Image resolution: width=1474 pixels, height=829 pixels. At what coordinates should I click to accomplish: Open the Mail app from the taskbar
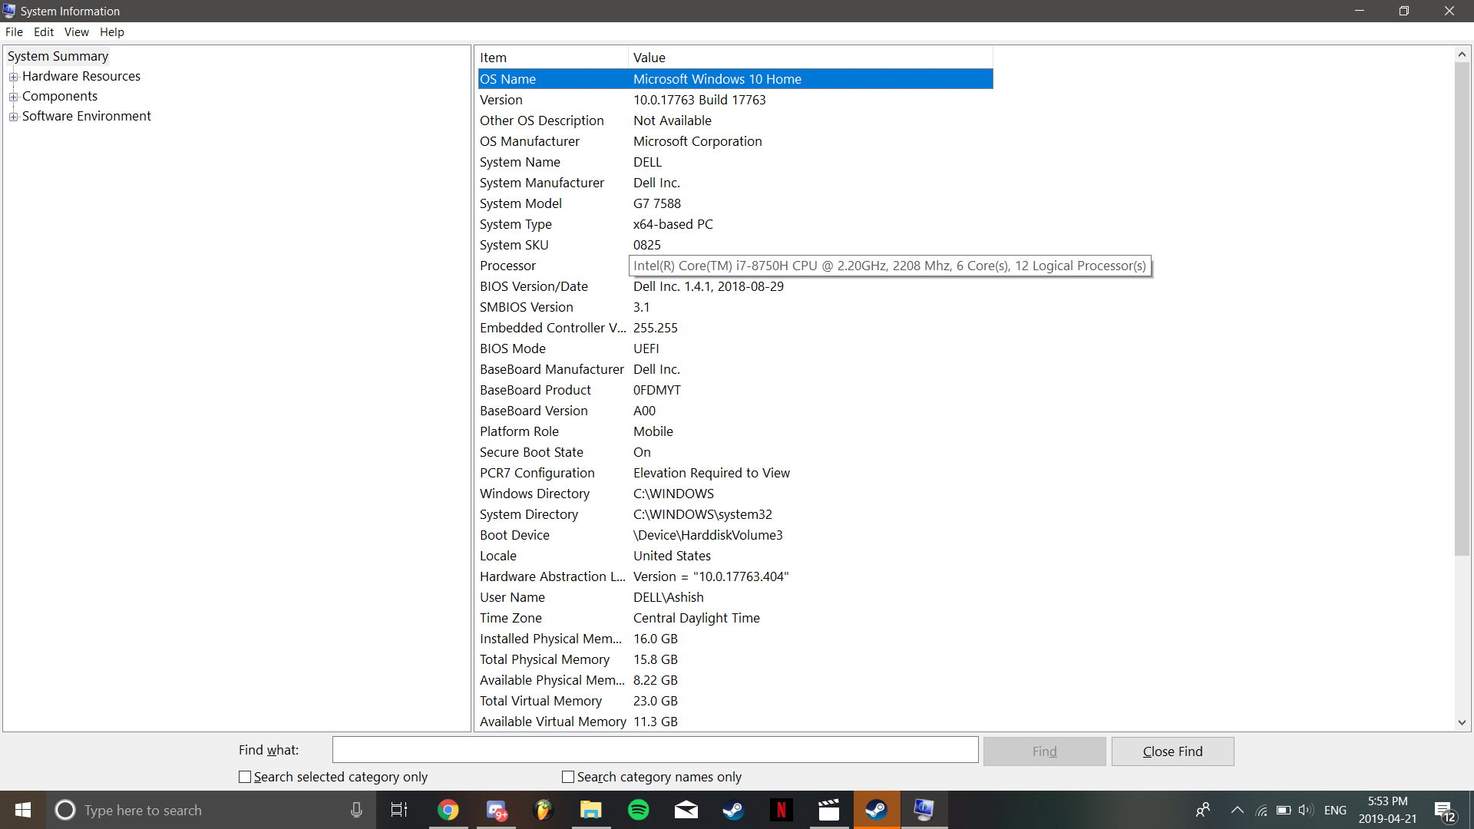[686, 810]
